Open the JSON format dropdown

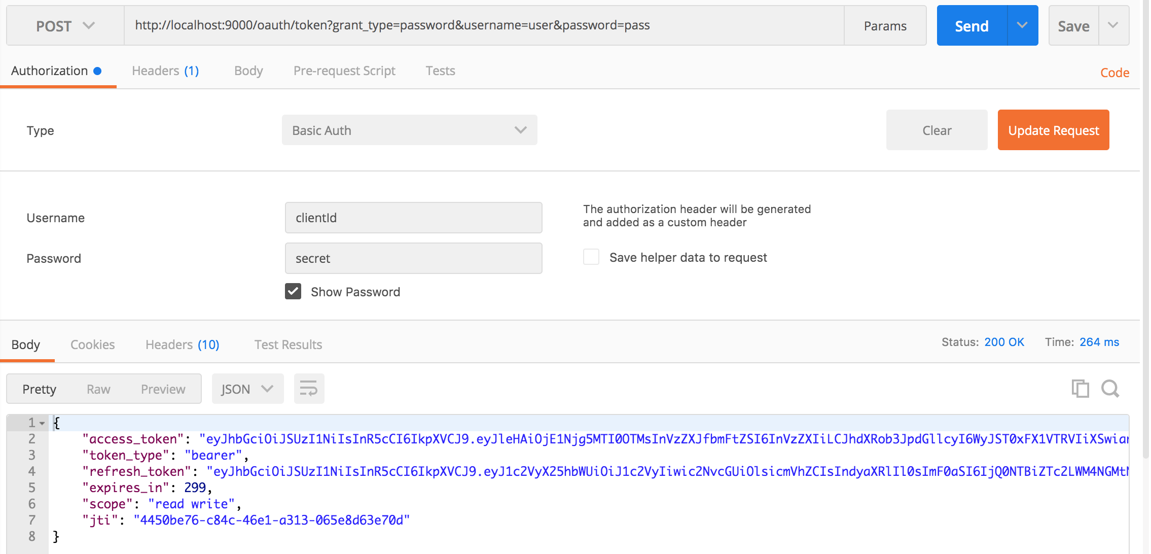pos(247,389)
